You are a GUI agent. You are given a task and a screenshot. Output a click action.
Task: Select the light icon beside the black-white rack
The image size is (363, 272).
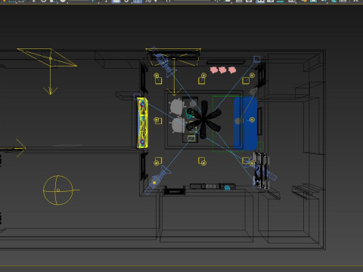click(248, 162)
